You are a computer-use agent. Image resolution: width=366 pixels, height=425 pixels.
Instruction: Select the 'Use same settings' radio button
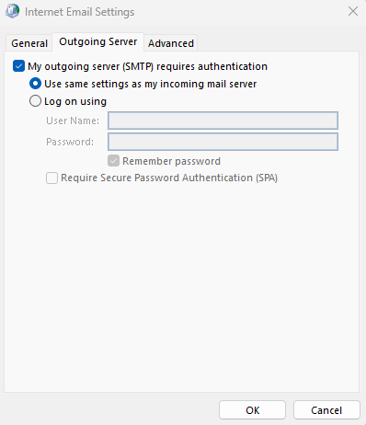tap(35, 84)
